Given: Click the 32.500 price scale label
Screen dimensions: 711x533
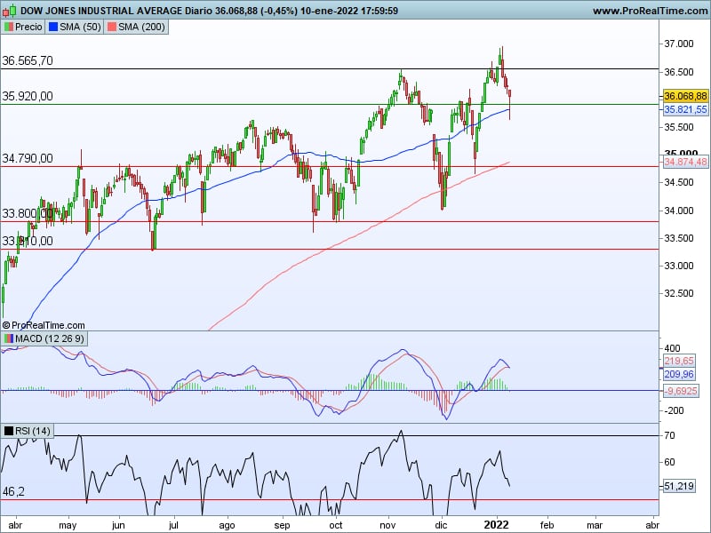Looking at the screenshot, I should 679,293.
